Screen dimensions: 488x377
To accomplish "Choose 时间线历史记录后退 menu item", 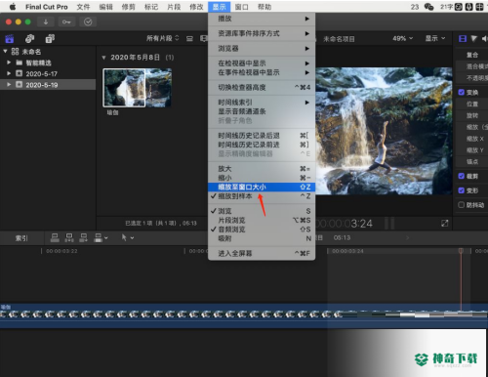I will click(x=262, y=136).
